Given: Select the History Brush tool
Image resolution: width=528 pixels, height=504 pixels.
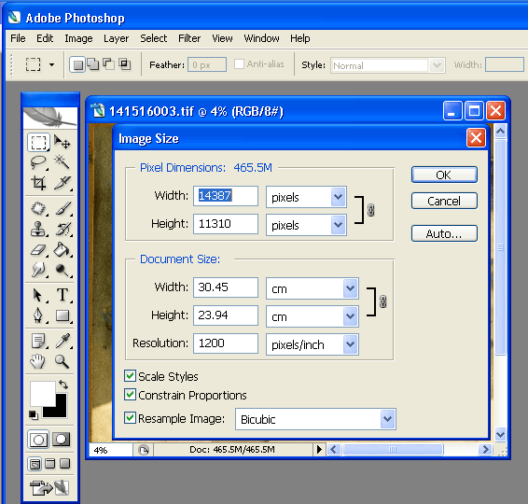Looking at the screenshot, I should [63, 229].
